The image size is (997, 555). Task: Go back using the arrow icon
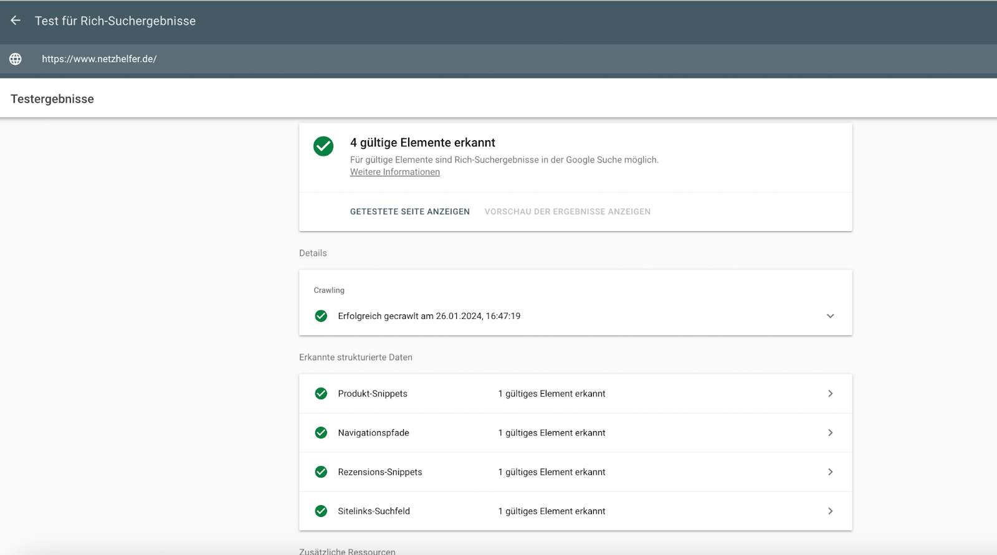click(16, 21)
